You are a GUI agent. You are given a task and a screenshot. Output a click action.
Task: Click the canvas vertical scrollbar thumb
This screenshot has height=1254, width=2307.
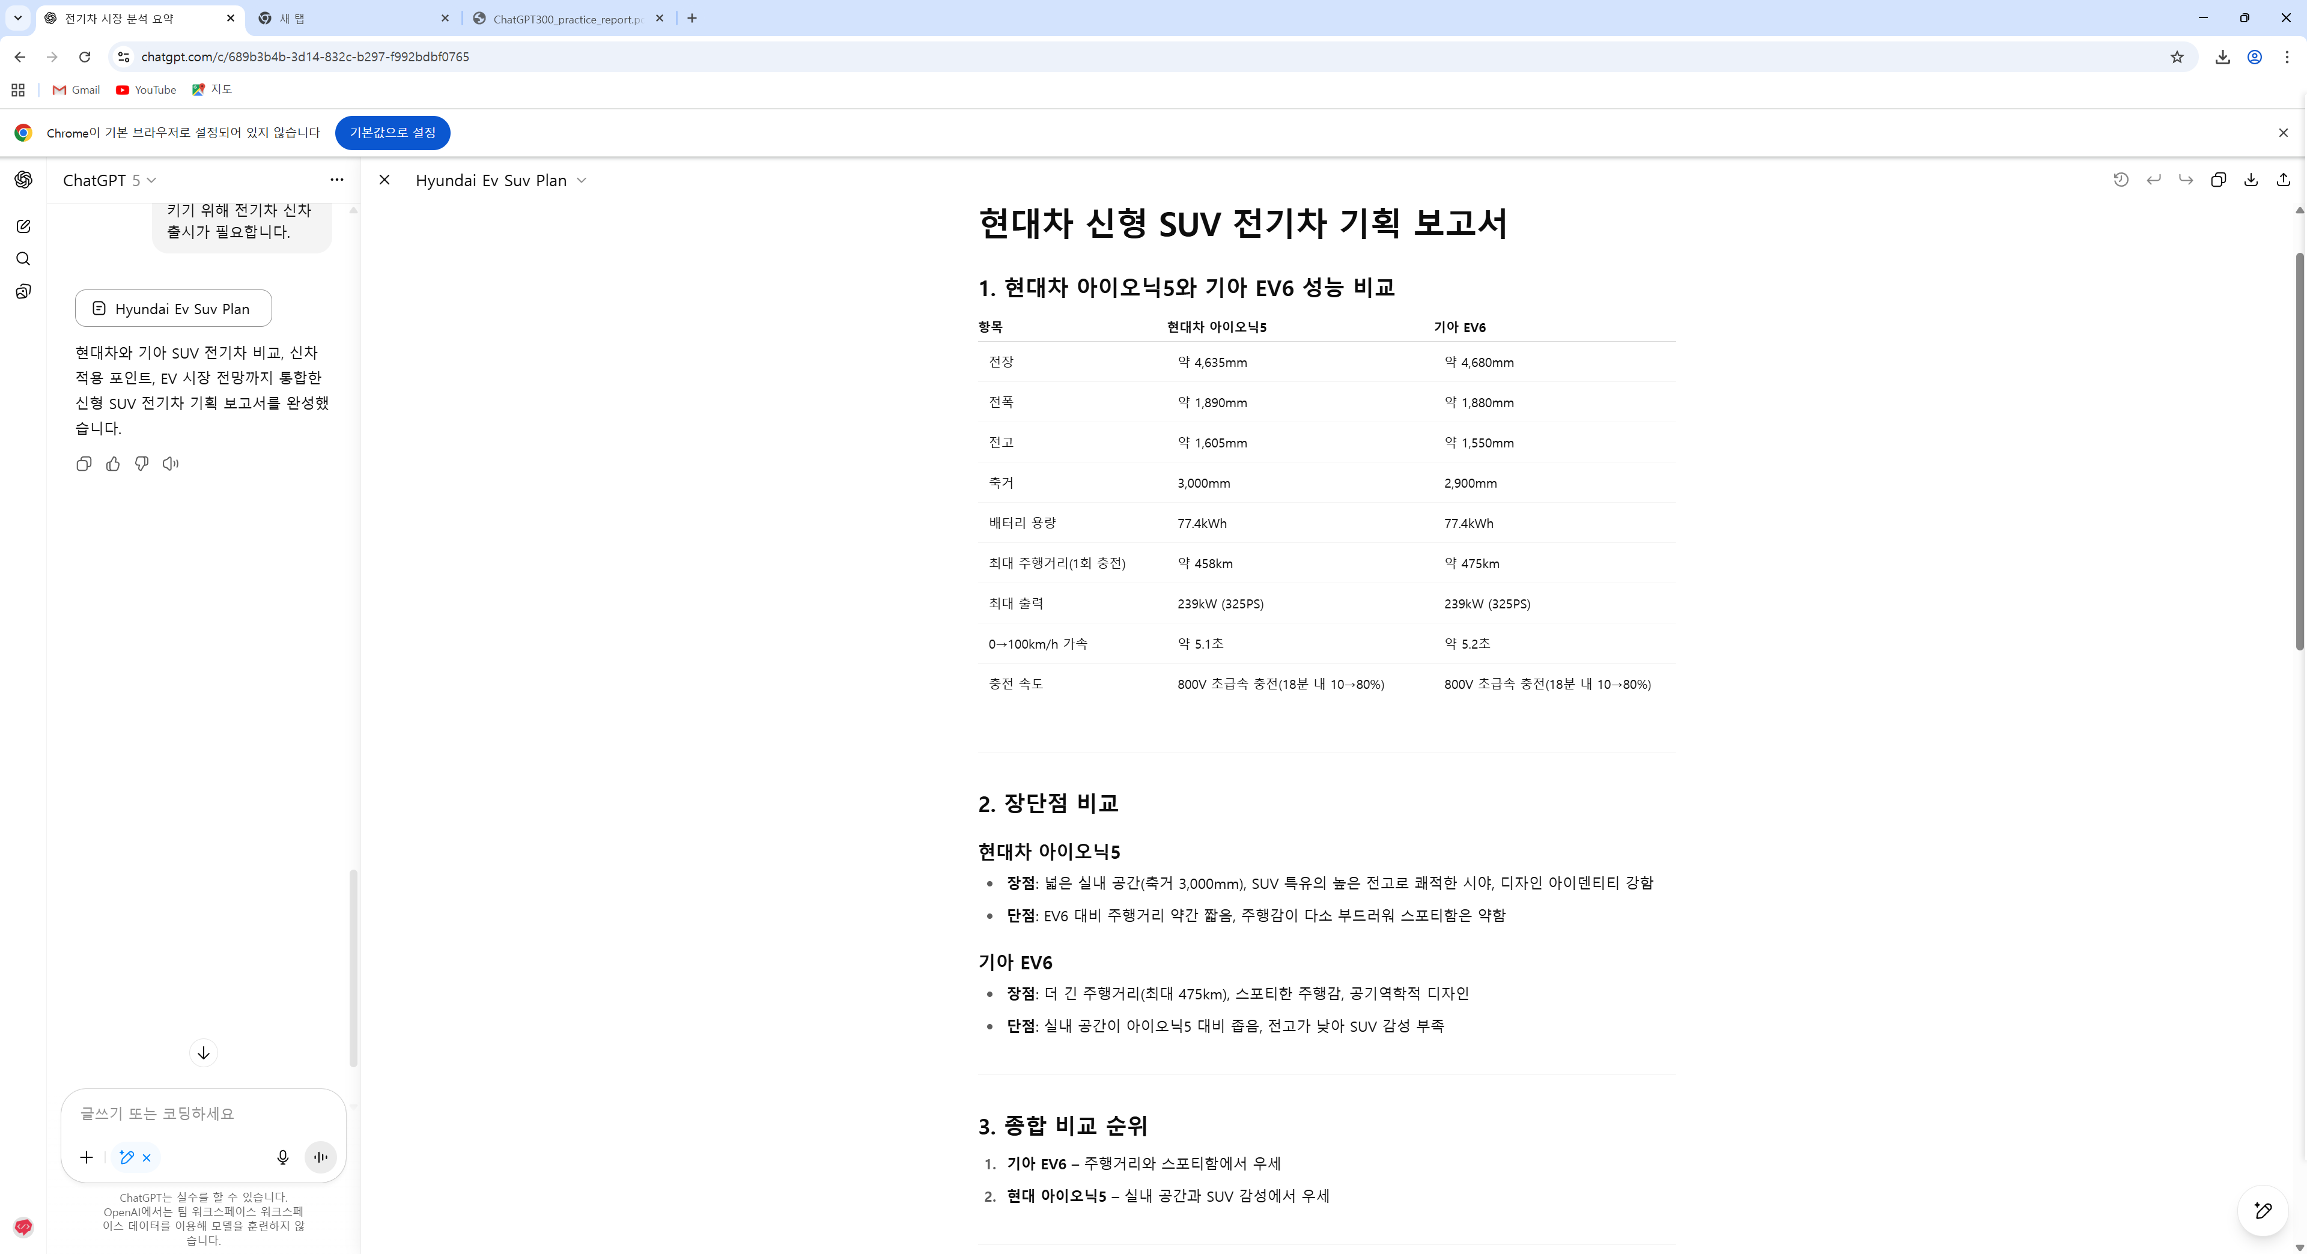[x=2299, y=450]
